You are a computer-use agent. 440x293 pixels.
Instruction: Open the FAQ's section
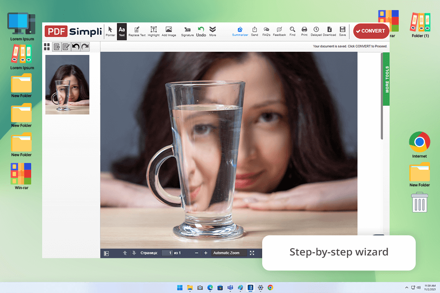click(x=266, y=32)
